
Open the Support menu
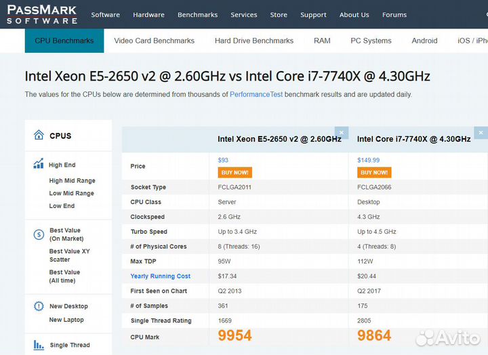tap(313, 15)
